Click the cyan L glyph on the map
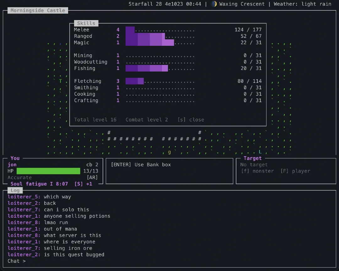 [x=260, y=152]
